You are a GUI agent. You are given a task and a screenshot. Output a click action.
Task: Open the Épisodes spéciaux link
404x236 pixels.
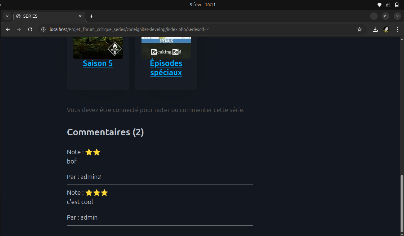pos(166,68)
